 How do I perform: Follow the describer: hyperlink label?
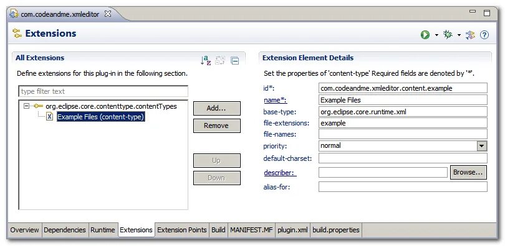279,173
